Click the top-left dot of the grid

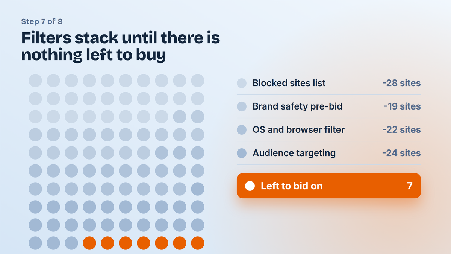(35, 81)
